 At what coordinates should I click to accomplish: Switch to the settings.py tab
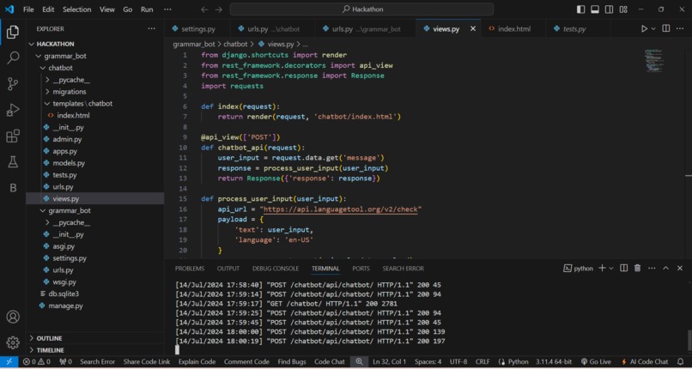coord(197,28)
